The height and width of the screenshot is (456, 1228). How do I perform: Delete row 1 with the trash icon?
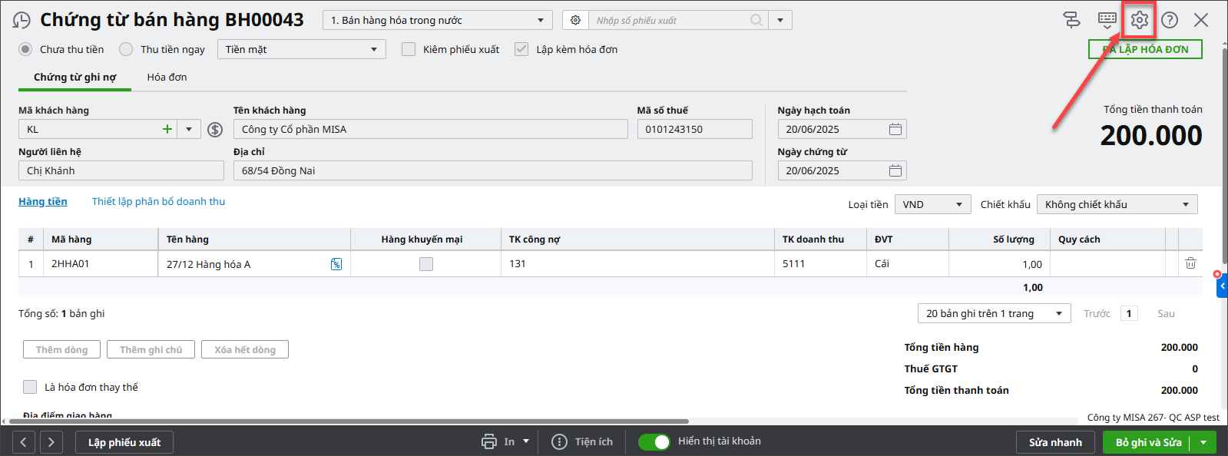coord(1190,263)
